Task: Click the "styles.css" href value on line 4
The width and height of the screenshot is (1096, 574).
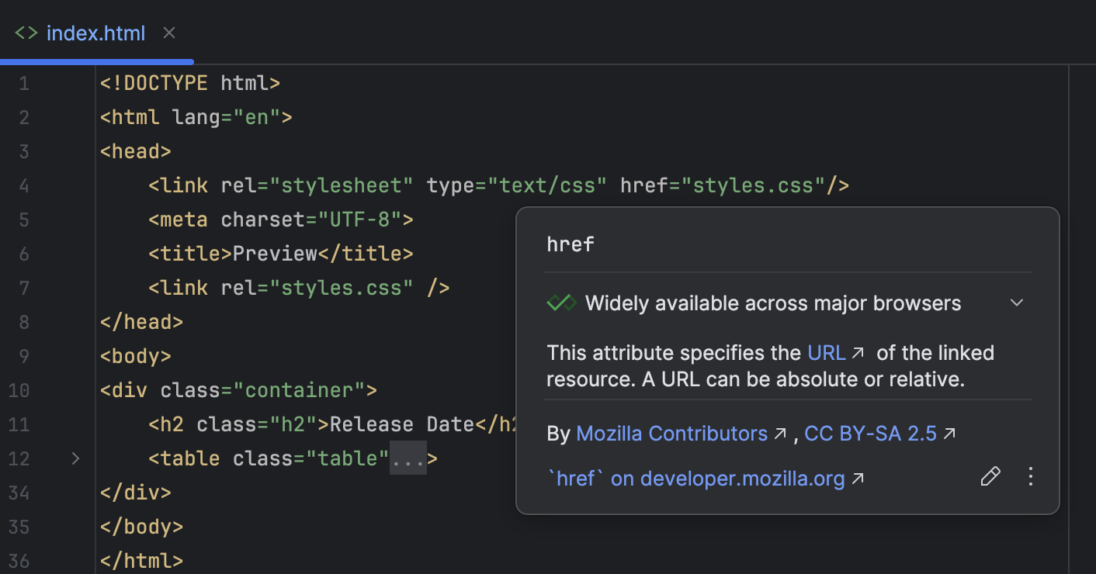Action: coord(752,185)
